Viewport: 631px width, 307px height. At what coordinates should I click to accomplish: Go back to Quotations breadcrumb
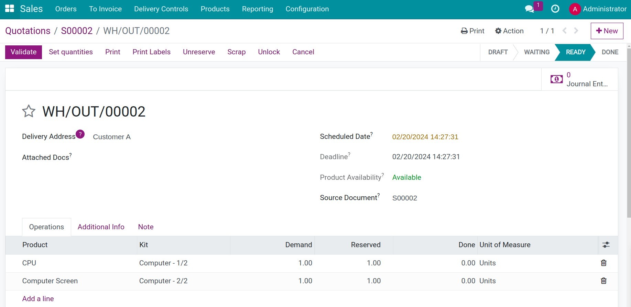[28, 31]
